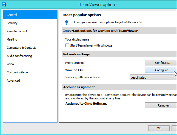Select the General category
Image resolution: width=177 pixels, height=135 pixels.
click(30, 15)
